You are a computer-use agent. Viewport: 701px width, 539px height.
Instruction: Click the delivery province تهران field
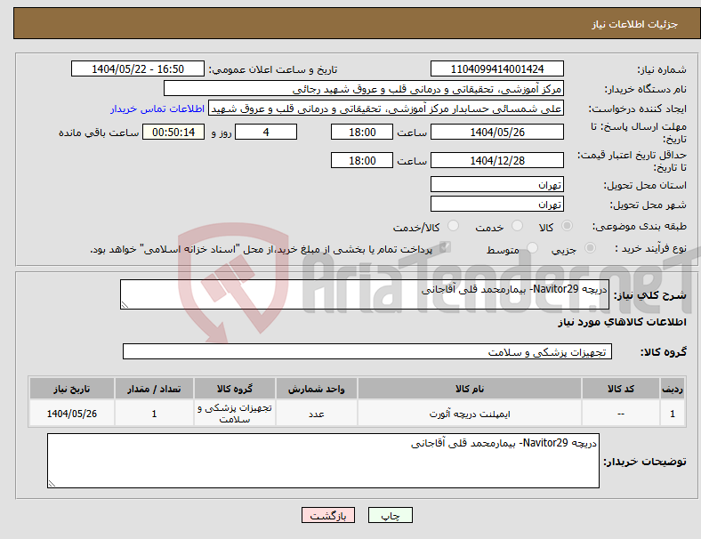click(x=497, y=184)
